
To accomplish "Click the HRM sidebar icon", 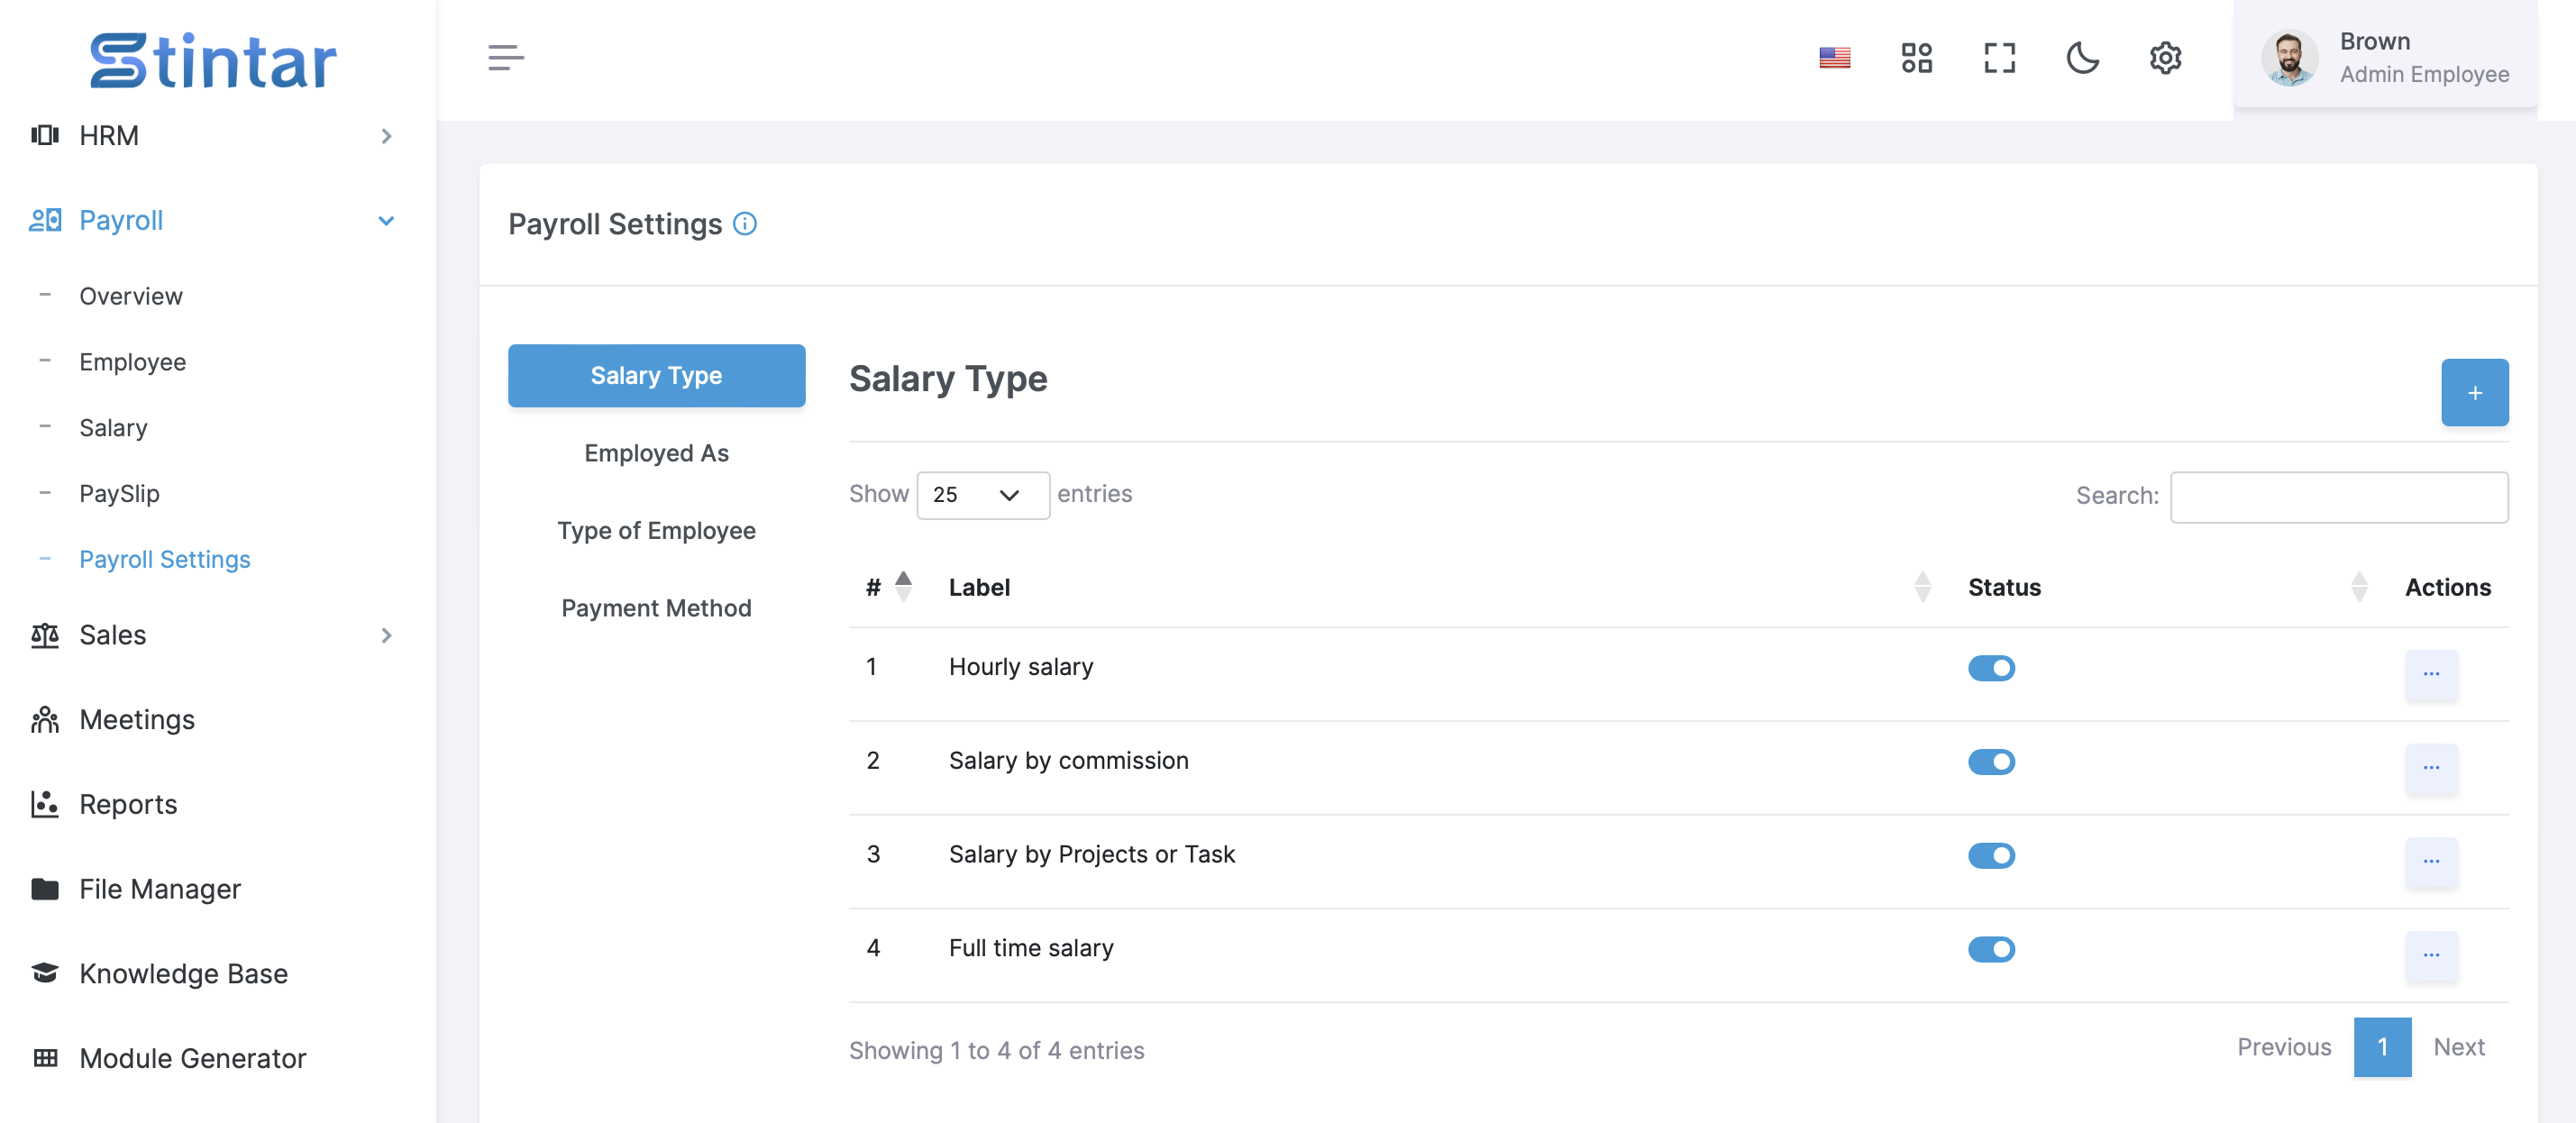I will pyautogui.click(x=44, y=134).
